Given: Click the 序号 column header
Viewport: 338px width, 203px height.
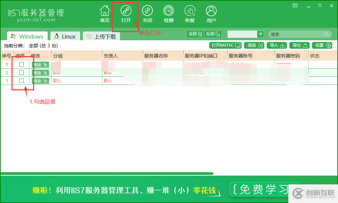Looking at the screenshot, I should [7, 56].
